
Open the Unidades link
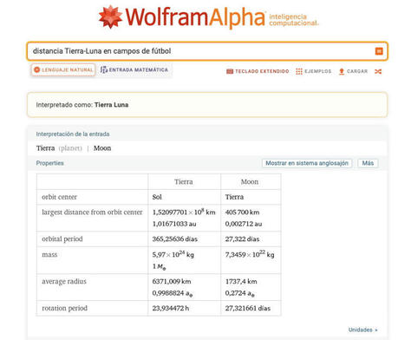pos(363,330)
